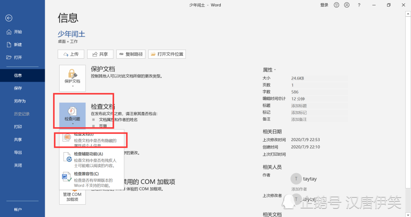Choose 检查辅助功能(A) menu entry
411x217 pixels.
[92, 160]
